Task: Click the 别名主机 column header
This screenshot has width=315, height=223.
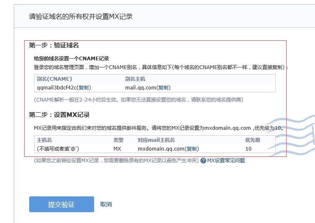Action: [x=135, y=79]
